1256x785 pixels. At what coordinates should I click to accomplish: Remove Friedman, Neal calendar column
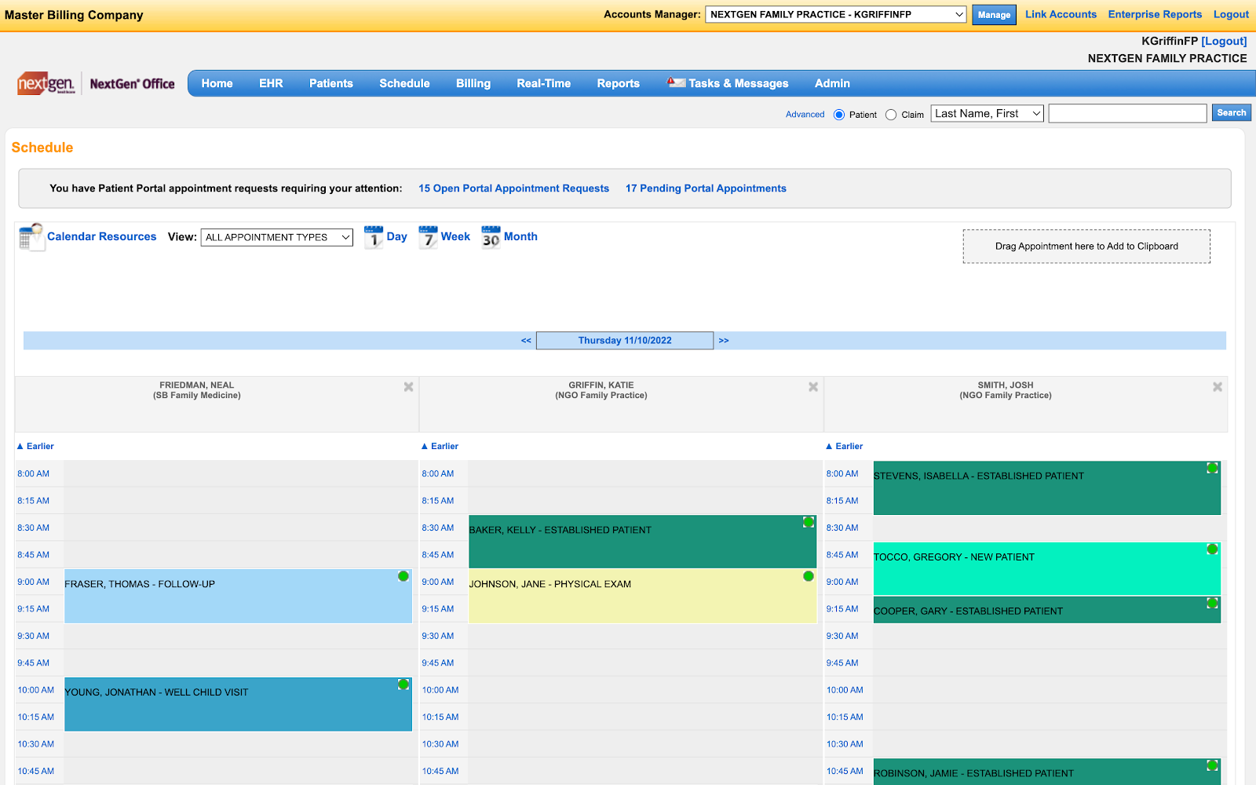(408, 387)
